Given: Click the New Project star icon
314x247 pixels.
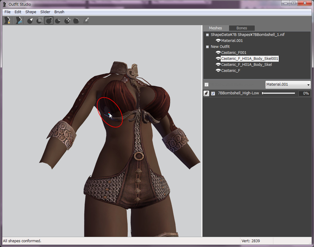Looking at the screenshot, I should (x=7, y=20).
